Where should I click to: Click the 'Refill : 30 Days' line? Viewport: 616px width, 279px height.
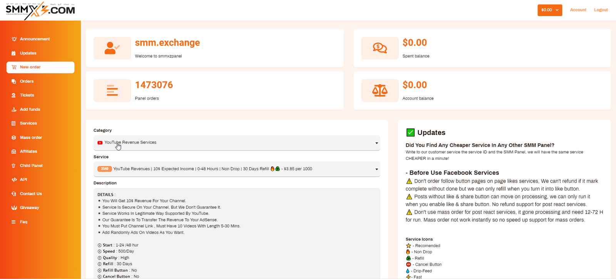[115, 264]
